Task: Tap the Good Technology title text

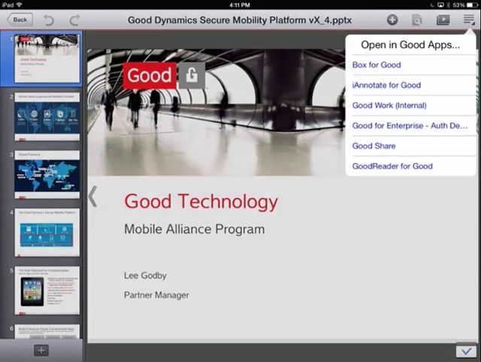Action: coord(201,202)
